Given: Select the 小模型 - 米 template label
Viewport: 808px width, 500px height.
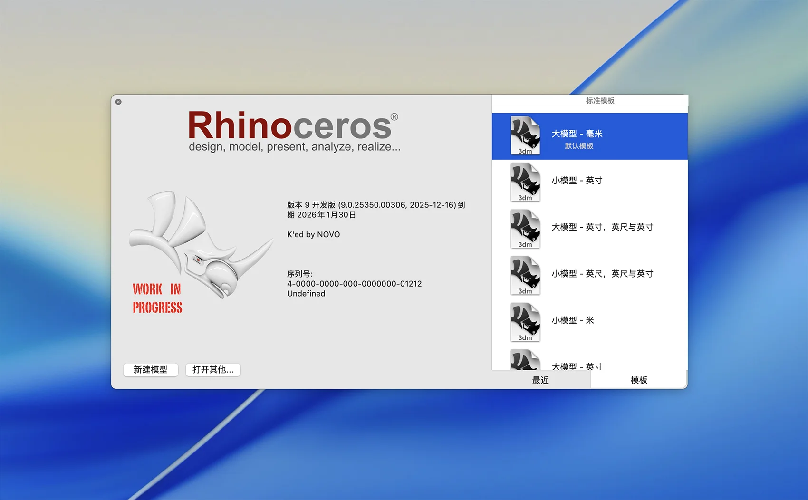Looking at the screenshot, I should (573, 320).
